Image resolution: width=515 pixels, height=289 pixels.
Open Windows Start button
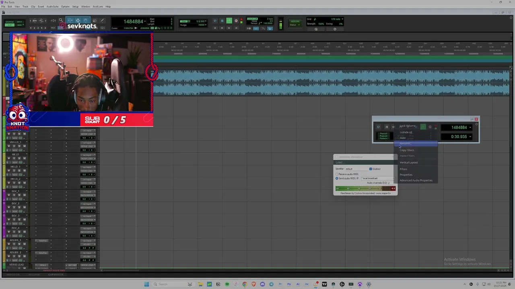point(146,284)
